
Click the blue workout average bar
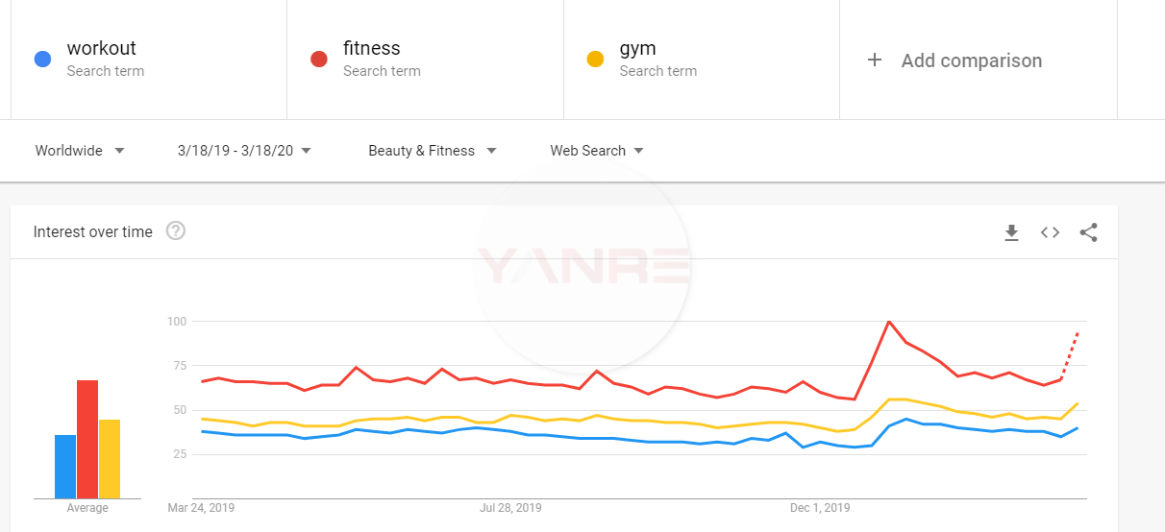(65, 467)
